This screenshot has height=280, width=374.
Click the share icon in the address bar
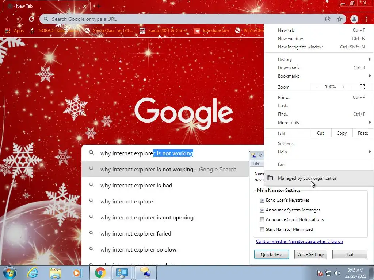[328, 19]
